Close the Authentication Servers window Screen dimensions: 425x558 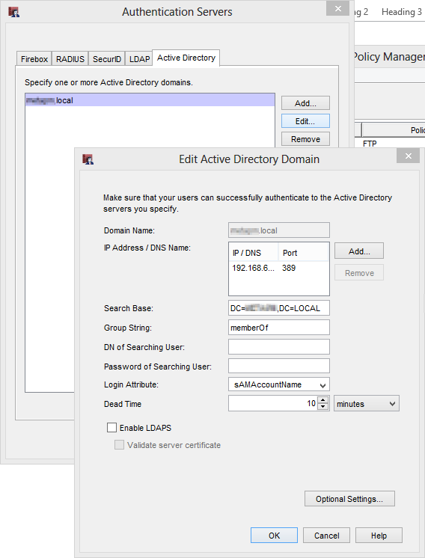(x=337, y=8)
